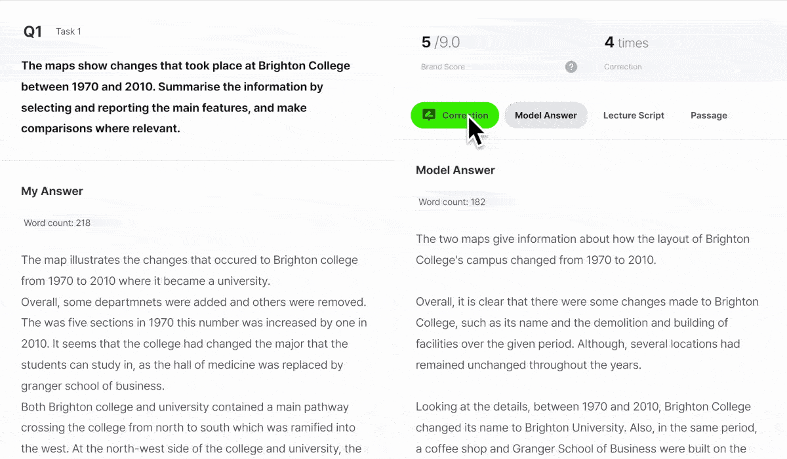The height and width of the screenshot is (459, 787).
Task: Click the question mark help icon
Action: (571, 67)
